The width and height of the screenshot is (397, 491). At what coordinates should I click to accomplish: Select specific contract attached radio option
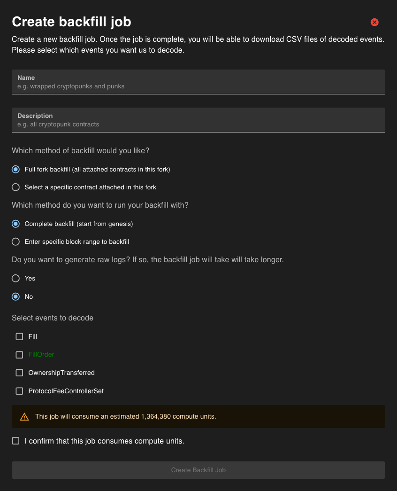point(16,187)
